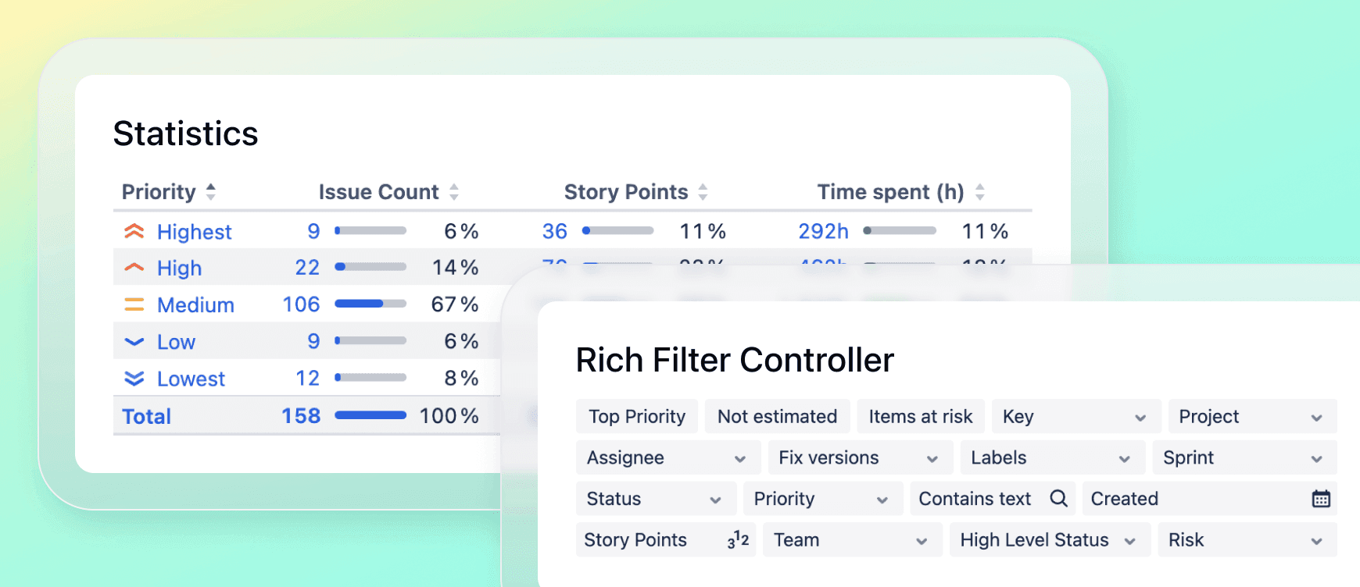
Task: Click the Story Points column header
Action: 626,192
